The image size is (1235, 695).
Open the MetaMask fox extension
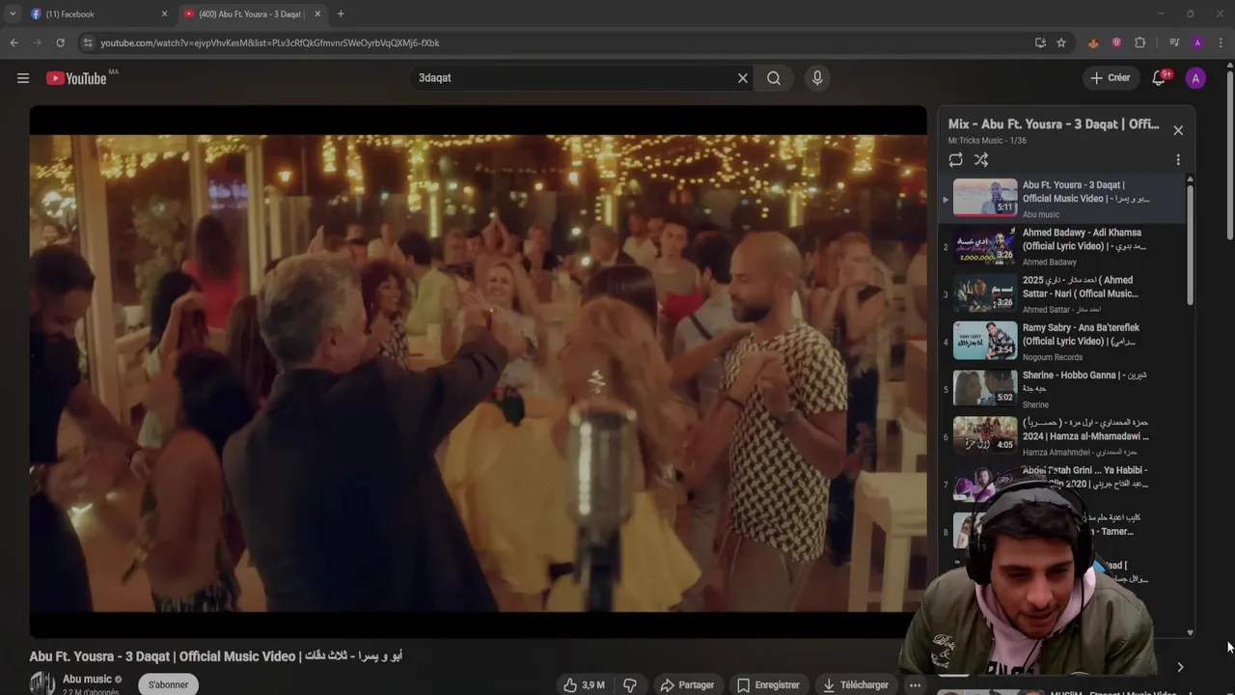[x=1093, y=42]
